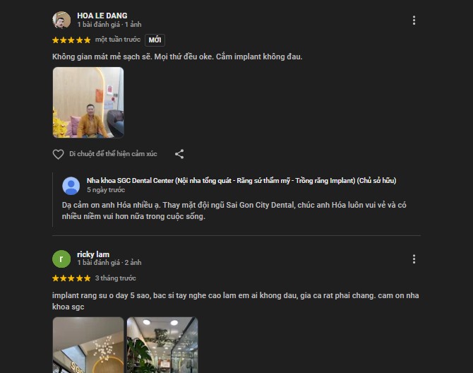Click 'Di chuột để thể hiện cảm xúc' text
Viewport: 473px width, 373px height.
(x=113, y=154)
